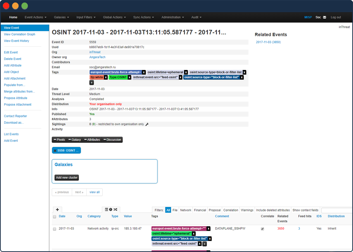
Task: Remove attribute's osint:source-type tag
Action: [210, 239]
